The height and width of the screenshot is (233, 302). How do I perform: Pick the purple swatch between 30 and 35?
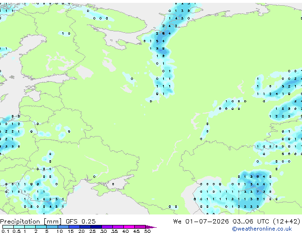pos(107,227)
